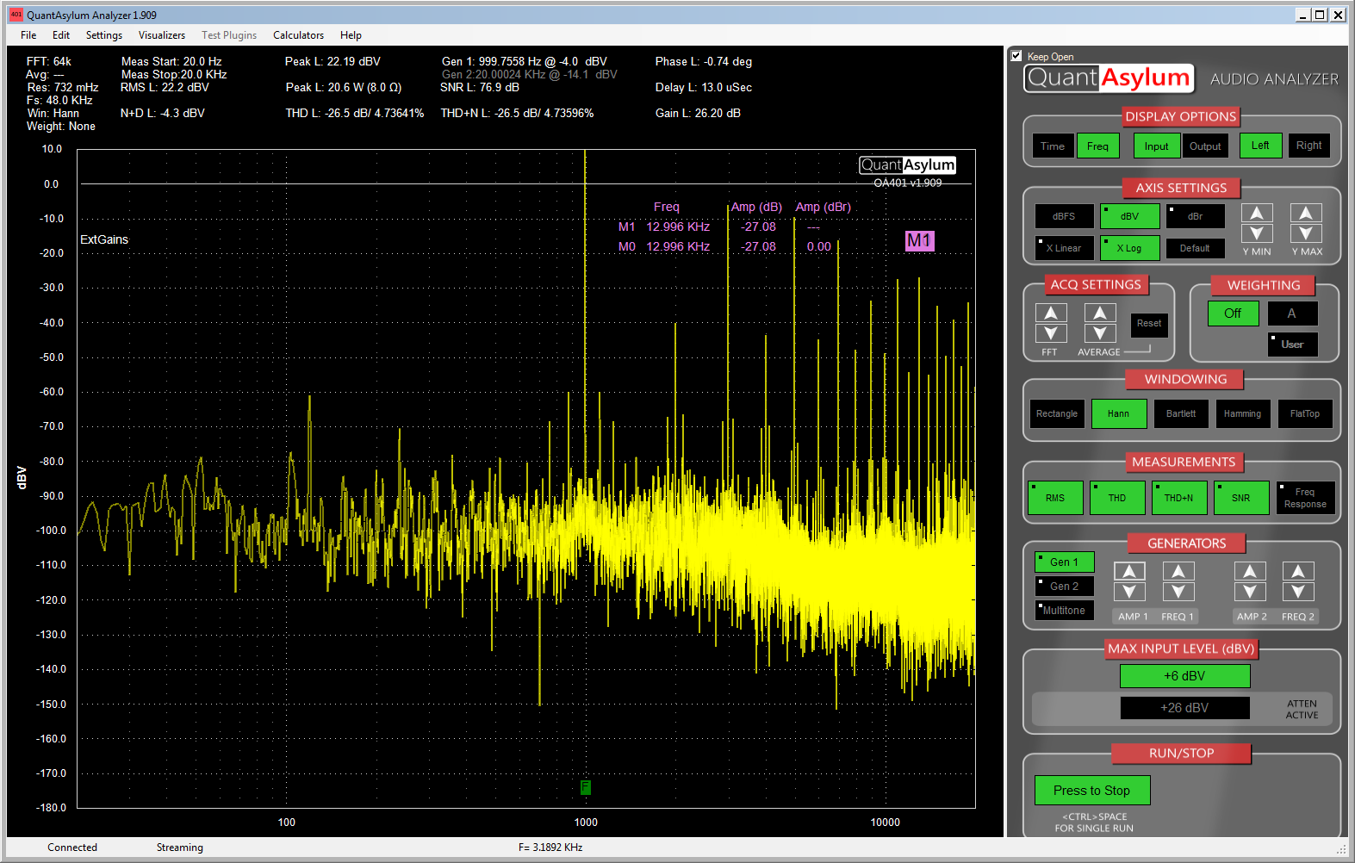
Task: Increase Y MAX with the up arrow
Action: (x=1306, y=213)
